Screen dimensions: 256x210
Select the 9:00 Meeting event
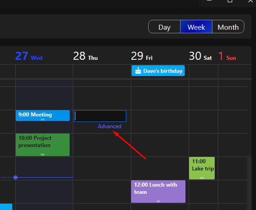click(x=43, y=116)
